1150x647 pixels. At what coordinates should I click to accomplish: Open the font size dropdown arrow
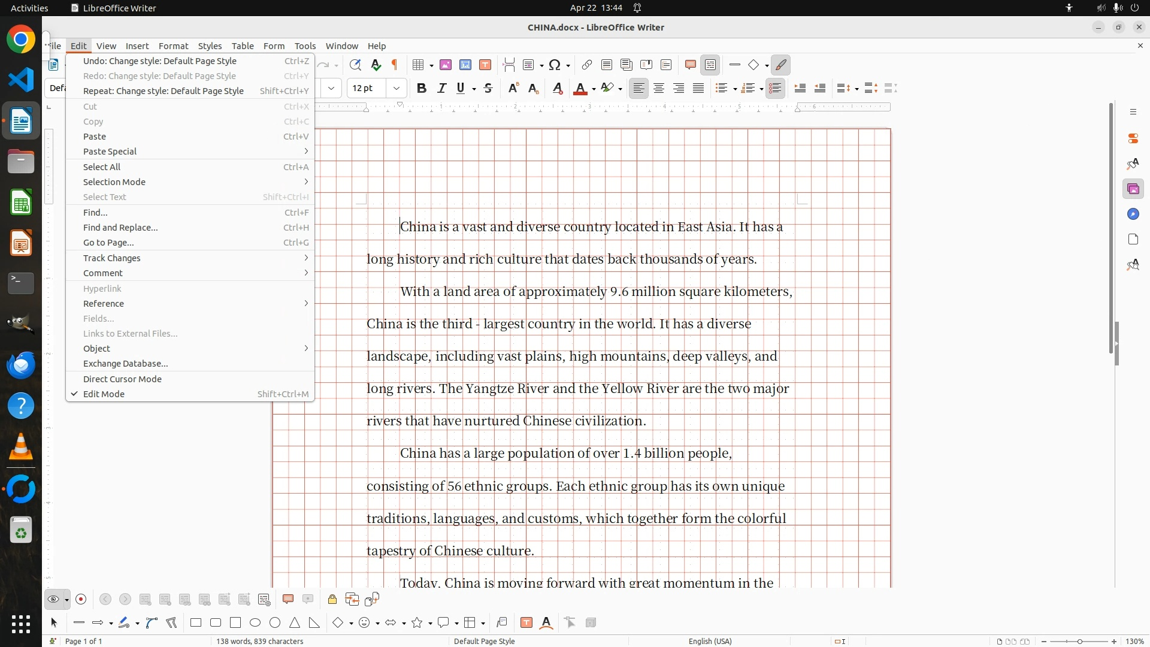pos(396,89)
